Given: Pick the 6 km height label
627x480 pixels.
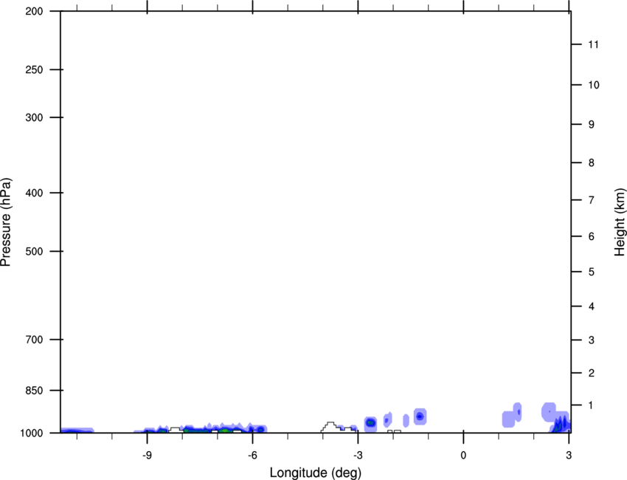Looking at the screenshot, I should click(x=592, y=236).
